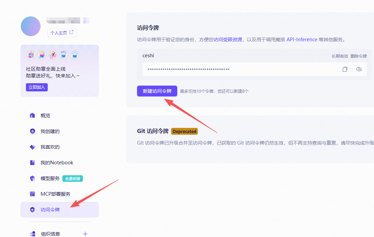Click the gradient profile avatar

click(x=31, y=26)
